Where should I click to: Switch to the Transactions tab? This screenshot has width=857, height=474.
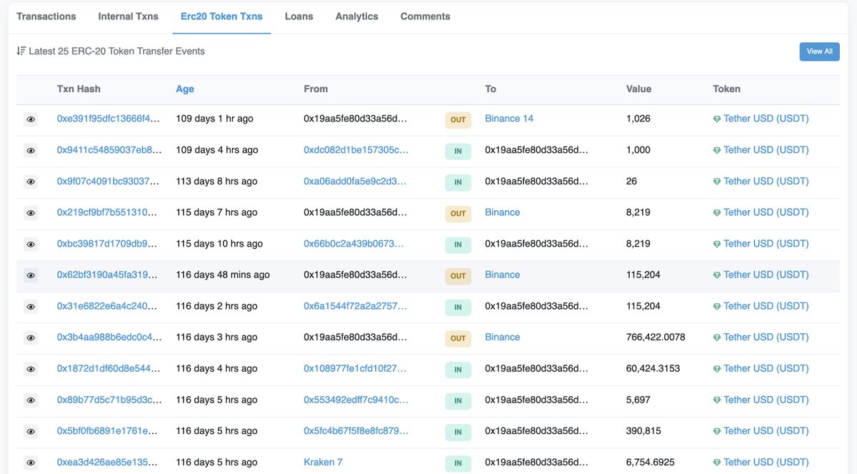46,16
